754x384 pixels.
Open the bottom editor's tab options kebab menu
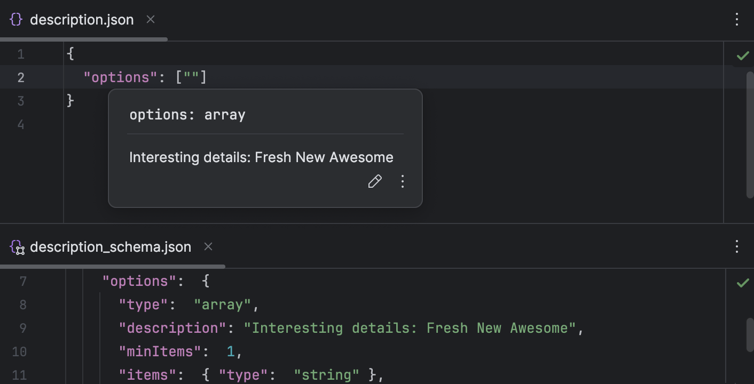tap(736, 246)
